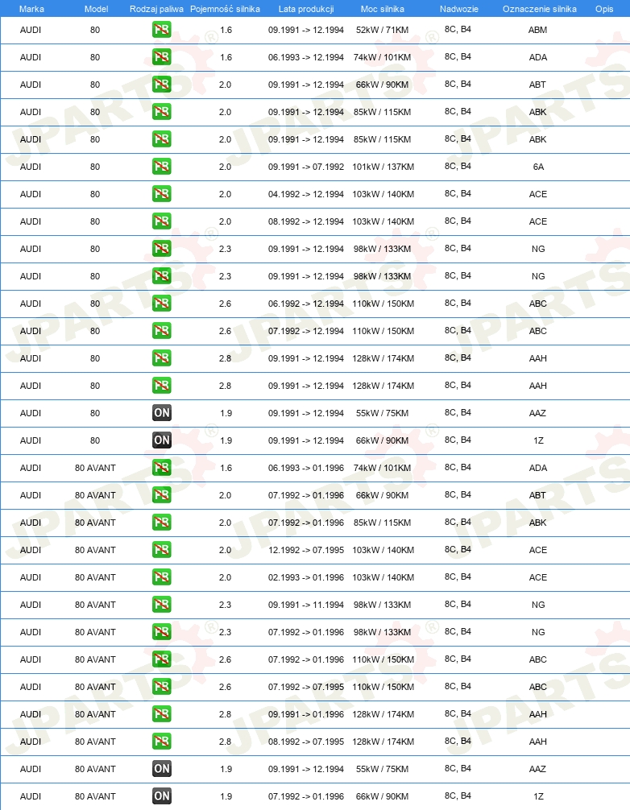Viewport: 630px width, 810px height.
Task: Click the petrol icon in the ABM engine row
Action: 162,30
